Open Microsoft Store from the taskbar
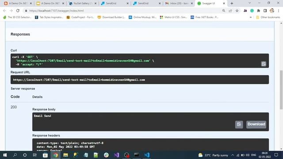The image size is (283, 159). click(x=45, y=155)
